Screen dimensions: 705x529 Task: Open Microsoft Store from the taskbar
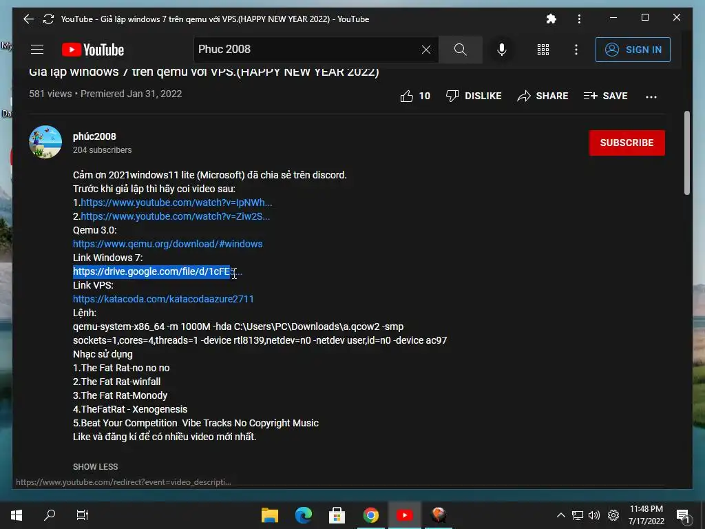[337, 515]
